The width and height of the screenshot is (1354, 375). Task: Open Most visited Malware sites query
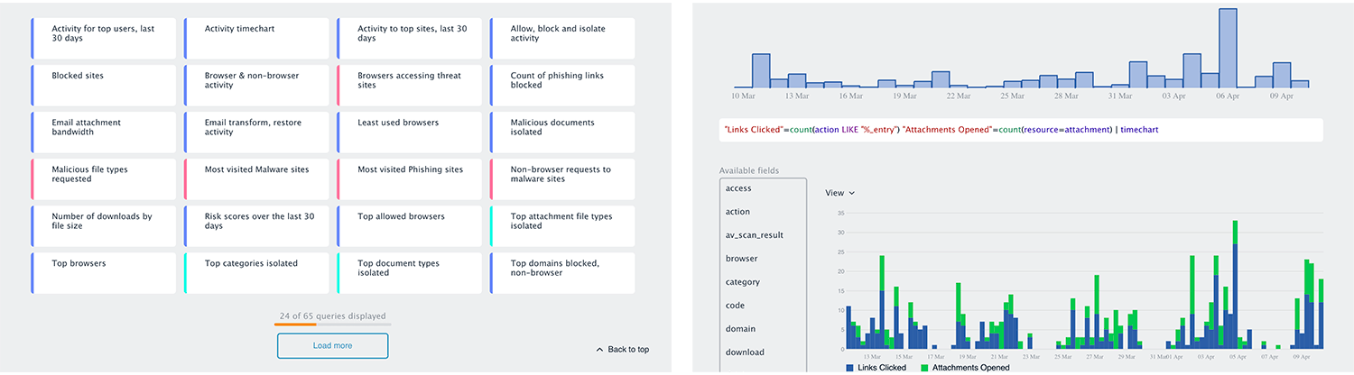[x=256, y=178]
